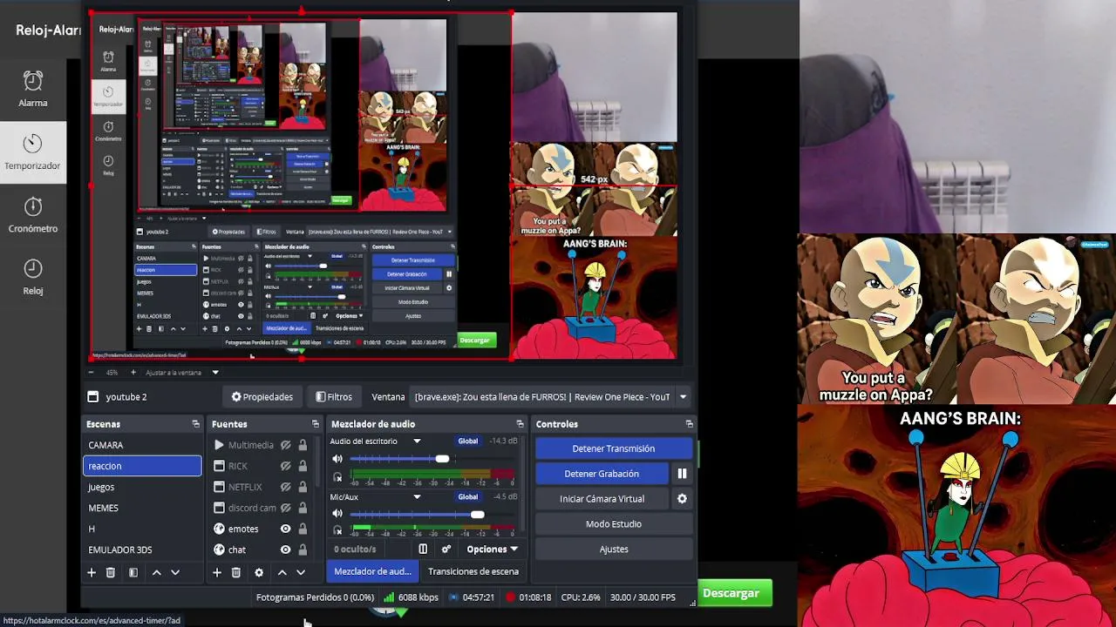Screen dimensions: 1116x627
Task: Open advanced audio properties gears icon
Action: (446, 549)
